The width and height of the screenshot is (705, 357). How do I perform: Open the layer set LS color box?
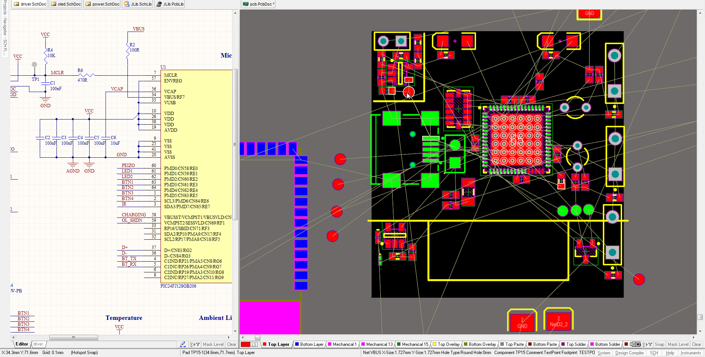(249, 344)
